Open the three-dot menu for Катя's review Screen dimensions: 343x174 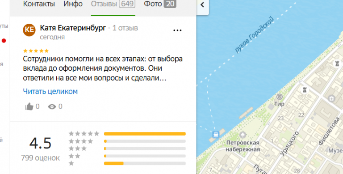click(x=177, y=30)
